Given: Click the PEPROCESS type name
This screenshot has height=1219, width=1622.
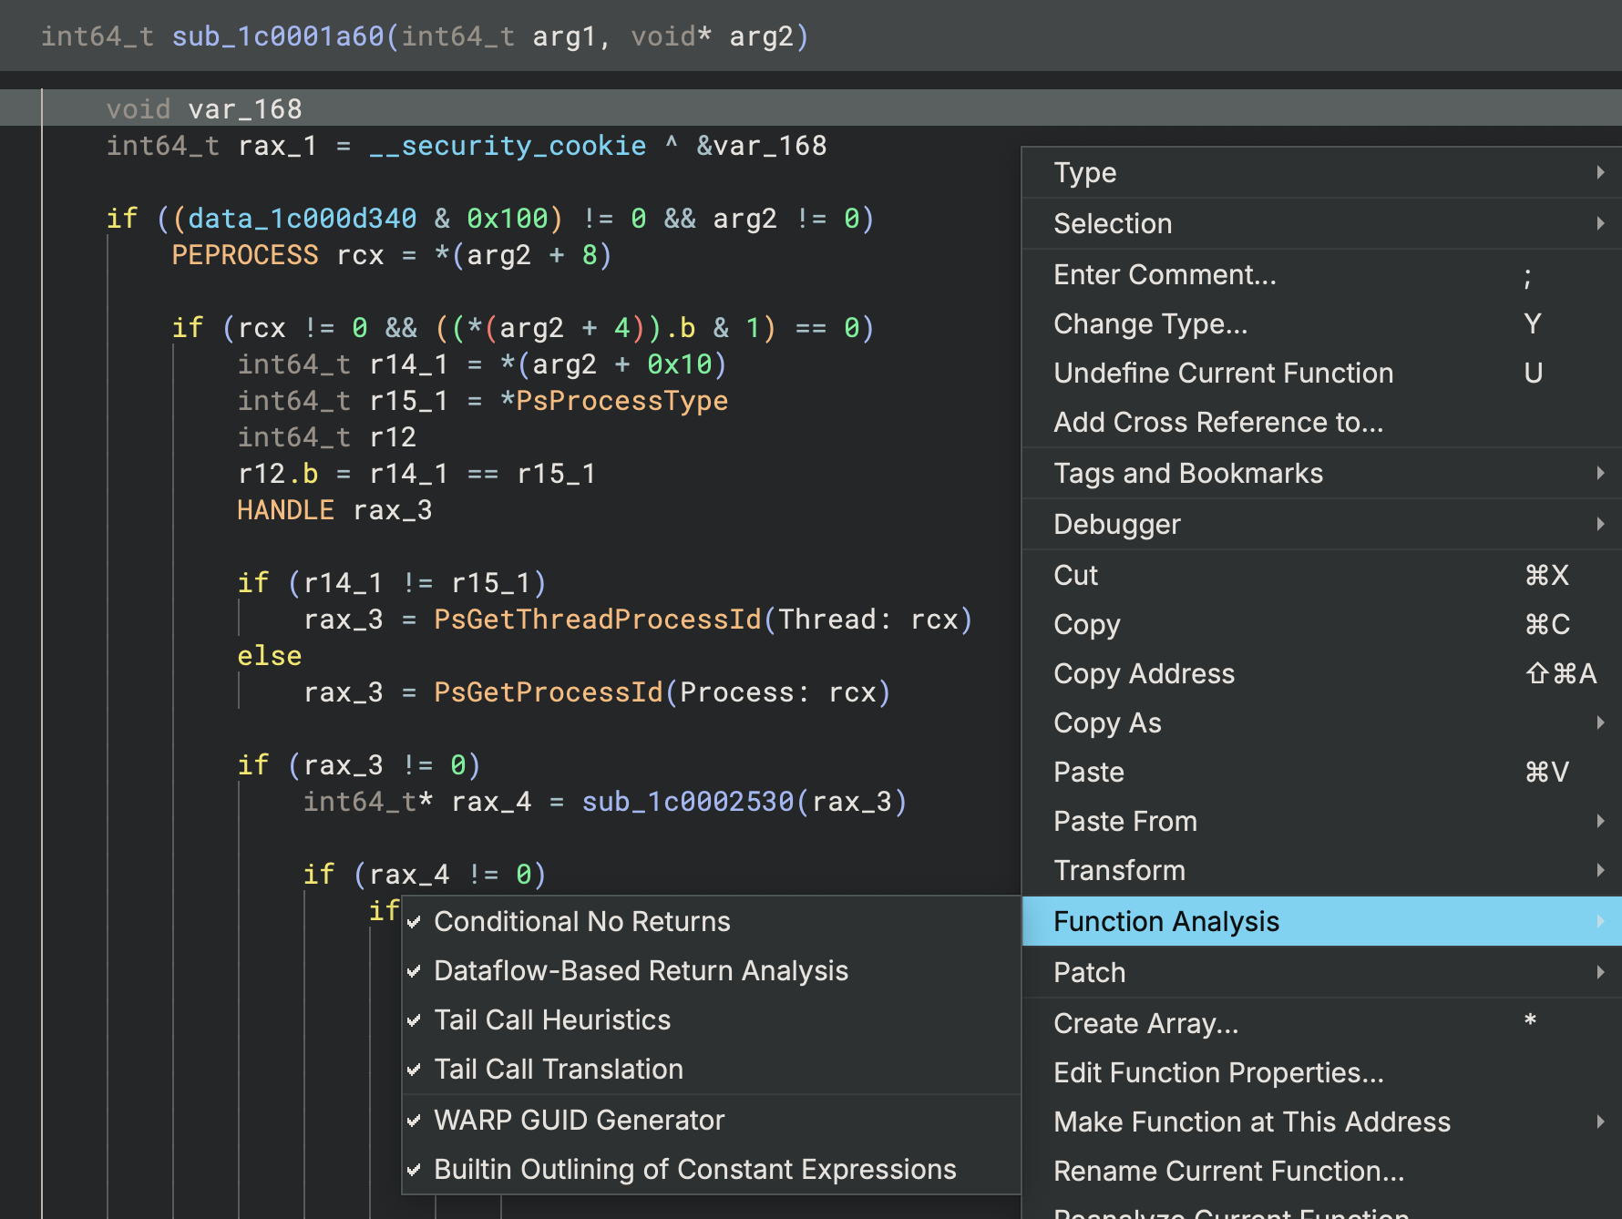Looking at the screenshot, I should [245, 255].
